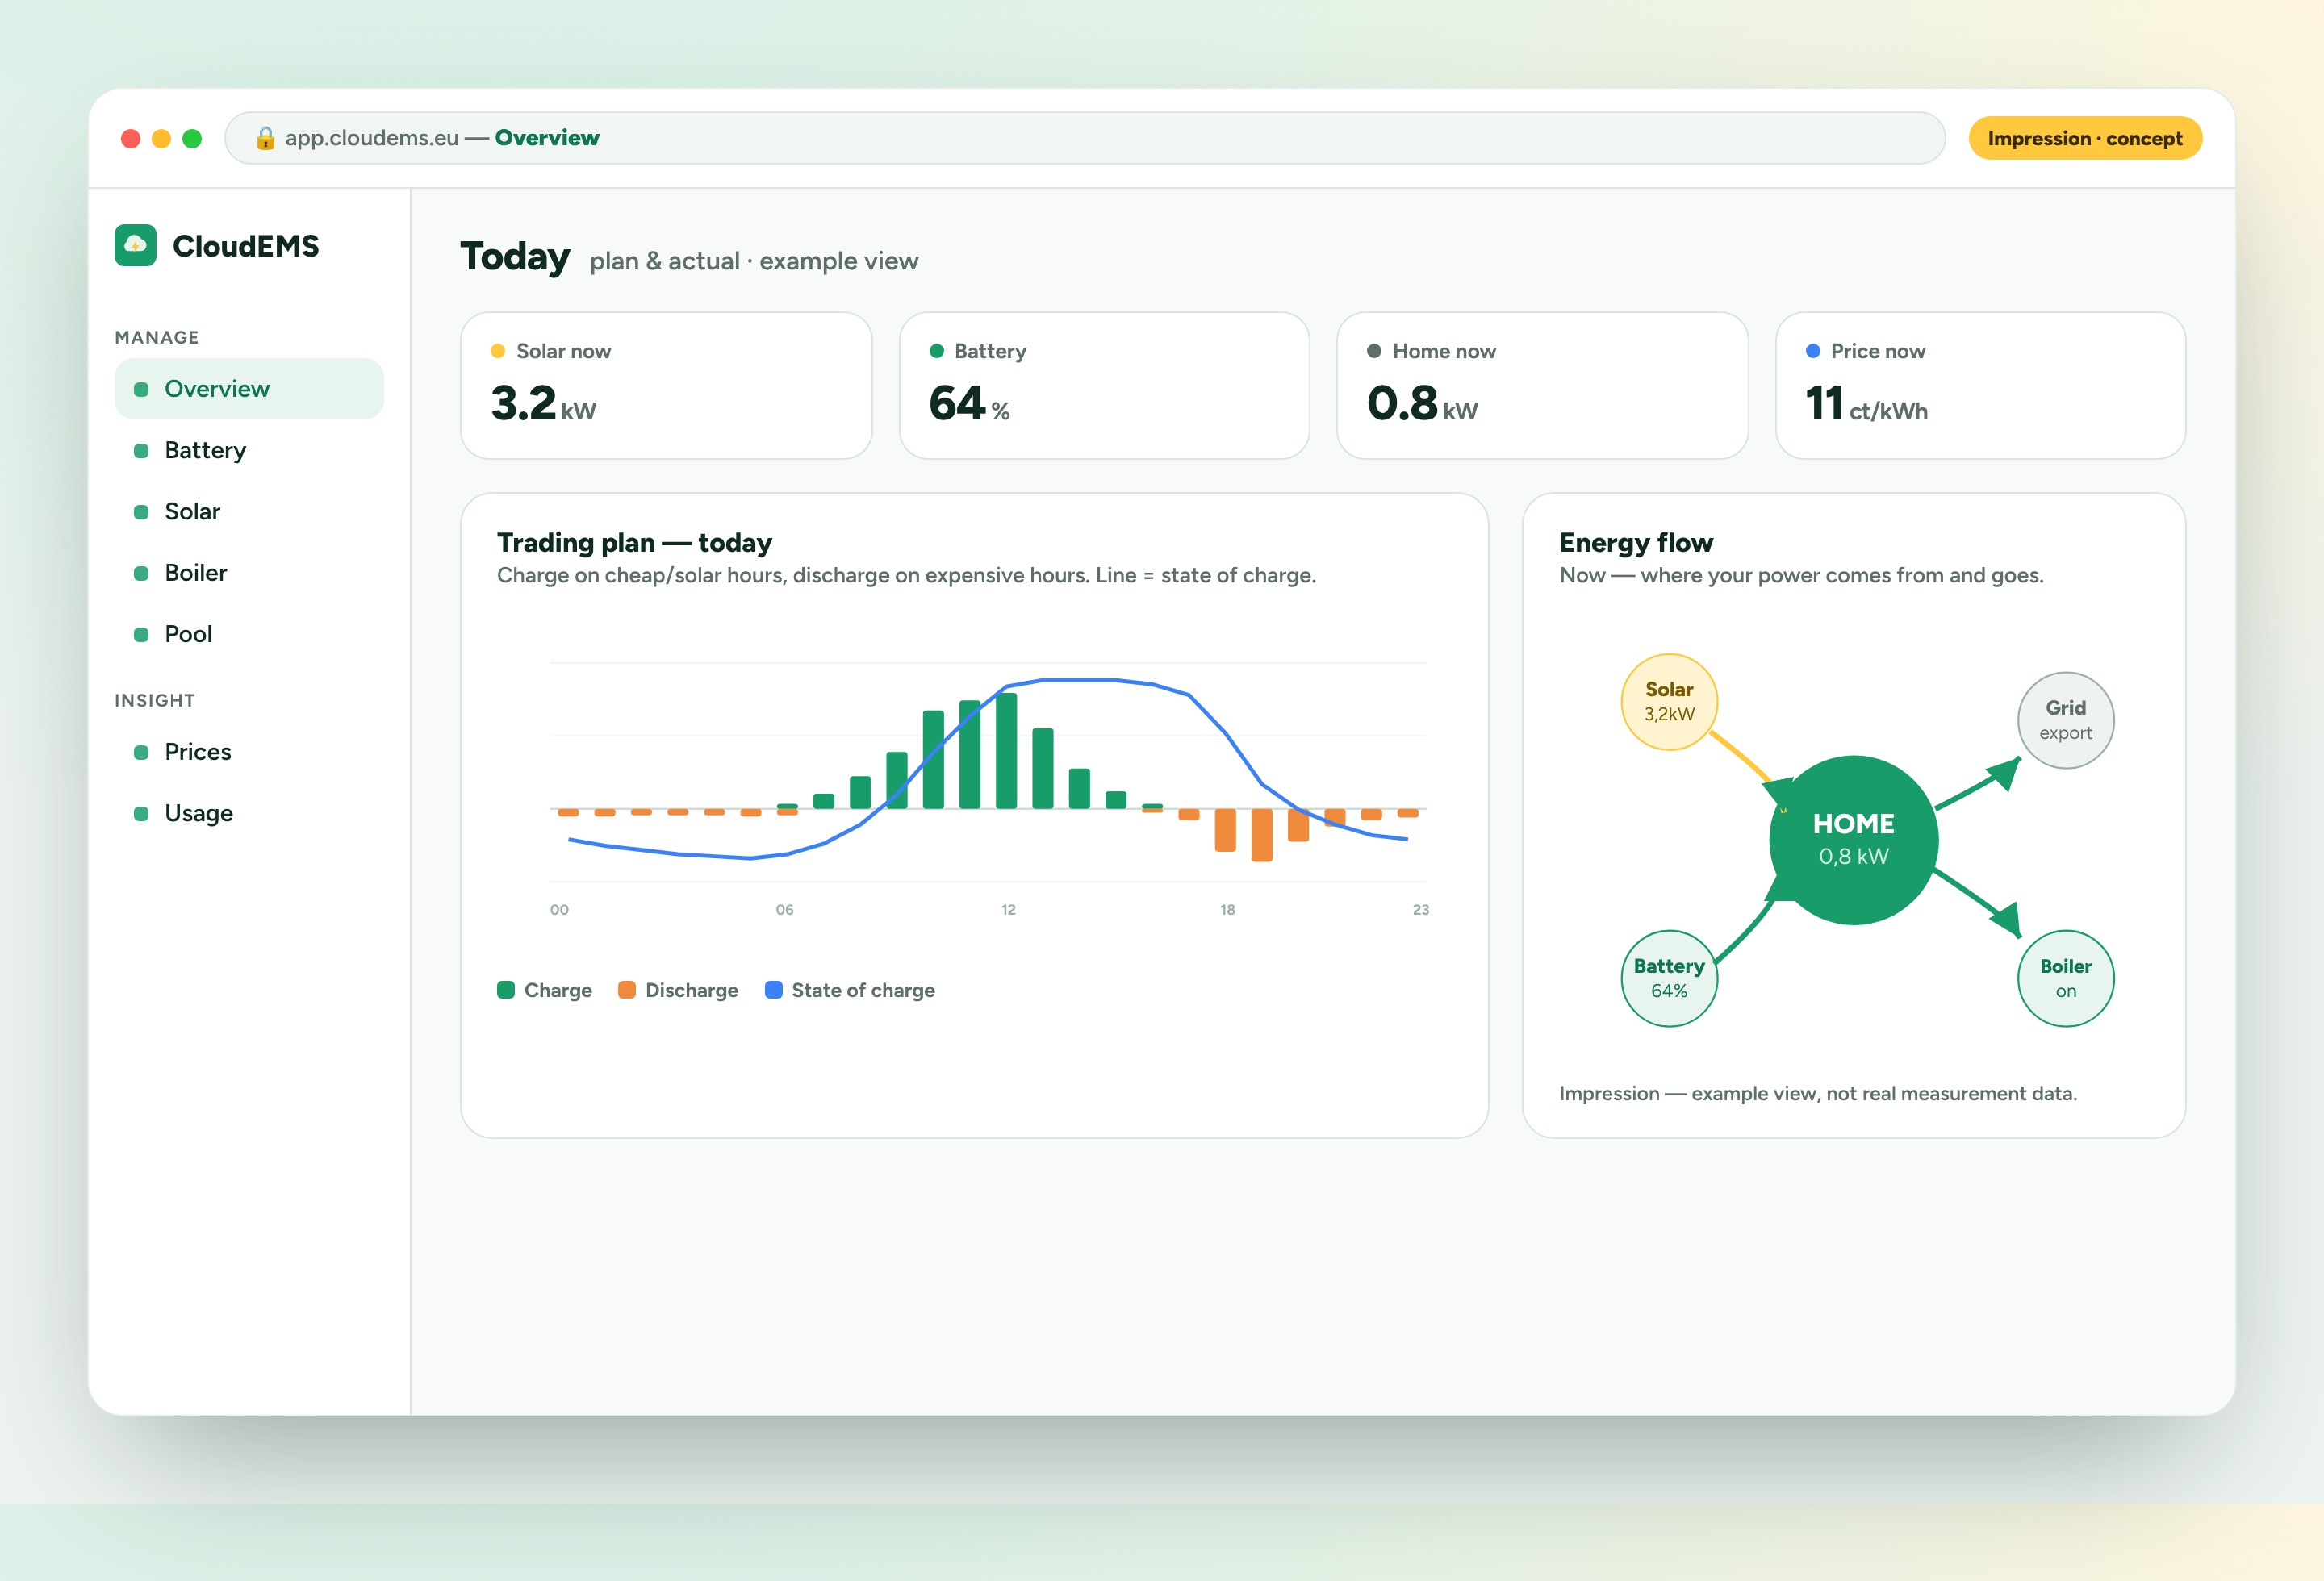Click the HOME 0,8 kW node
2324x1581 pixels.
point(1853,840)
